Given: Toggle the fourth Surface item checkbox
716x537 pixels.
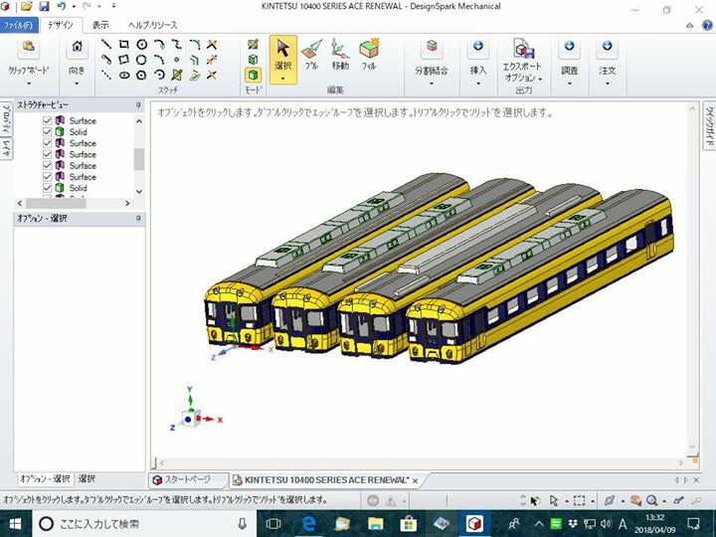Looking at the screenshot, I should (x=47, y=165).
